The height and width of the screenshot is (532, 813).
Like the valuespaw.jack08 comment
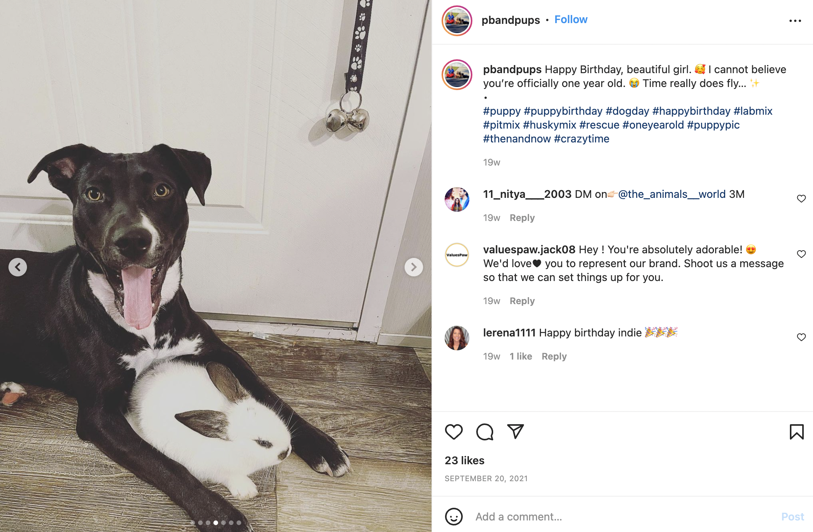801,254
